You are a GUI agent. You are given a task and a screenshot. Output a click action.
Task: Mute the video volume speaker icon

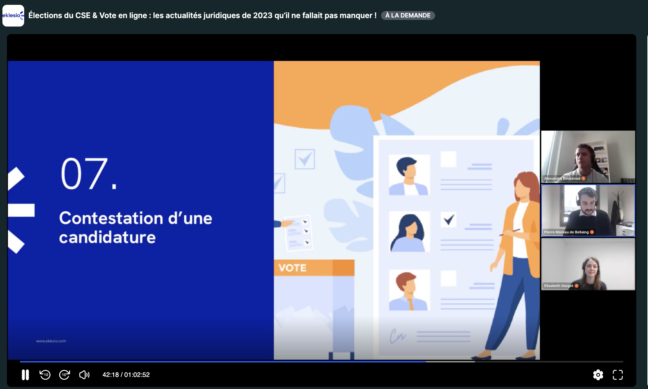point(84,375)
